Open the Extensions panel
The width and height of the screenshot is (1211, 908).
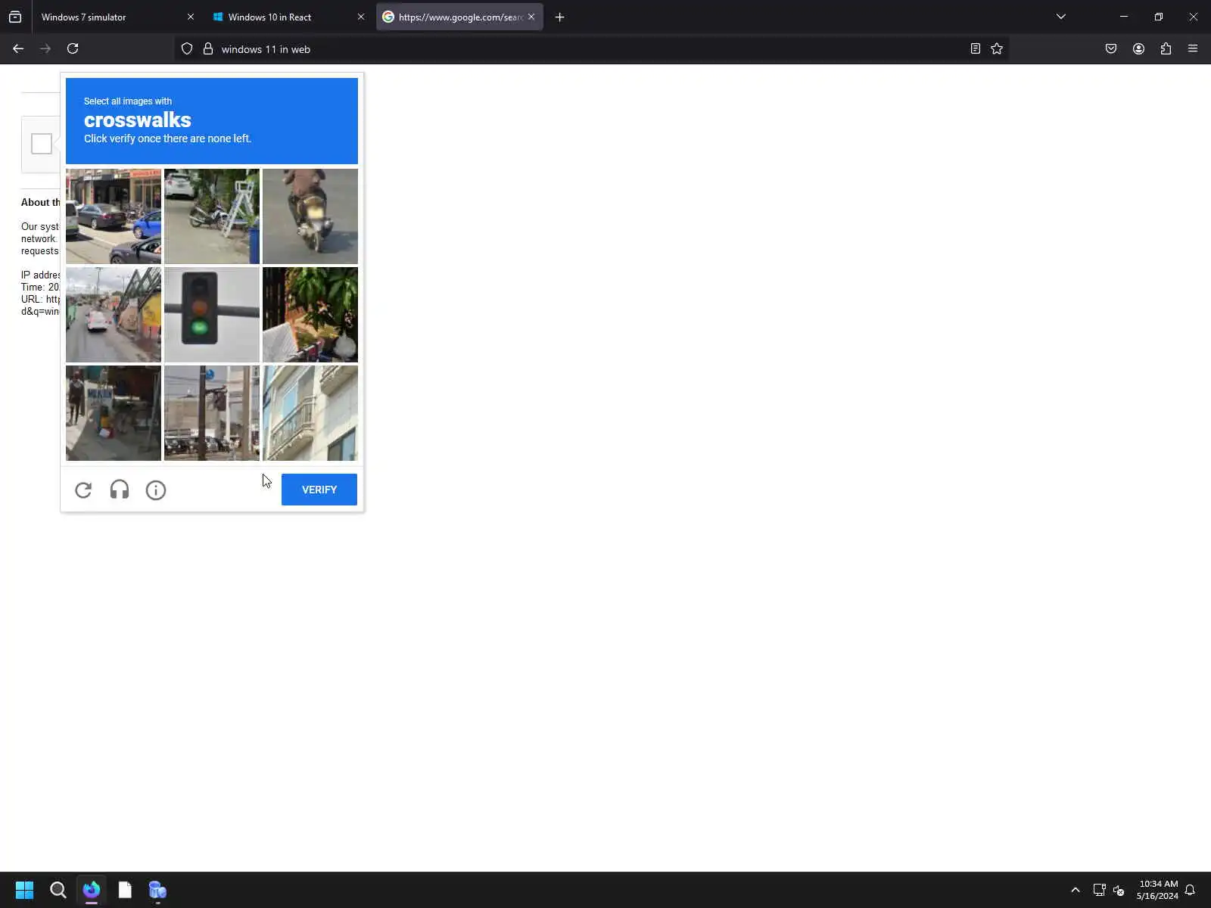click(x=1166, y=49)
